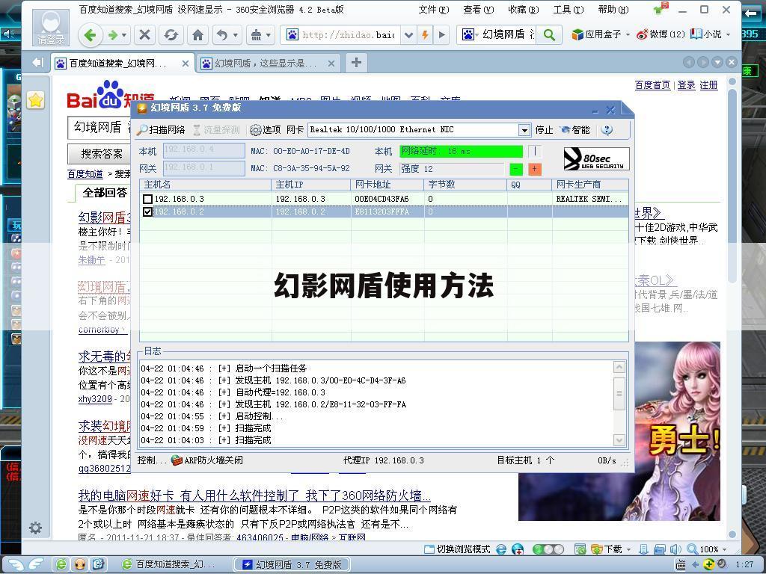Click the yellow star favorites sidebar icon

point(36,100)
